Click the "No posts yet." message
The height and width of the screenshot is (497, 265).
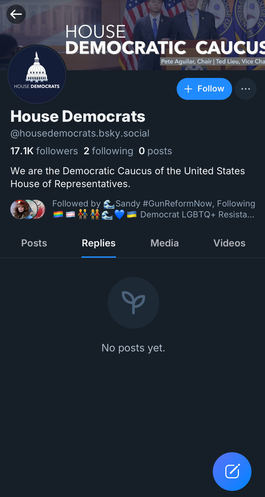[133, 348]
